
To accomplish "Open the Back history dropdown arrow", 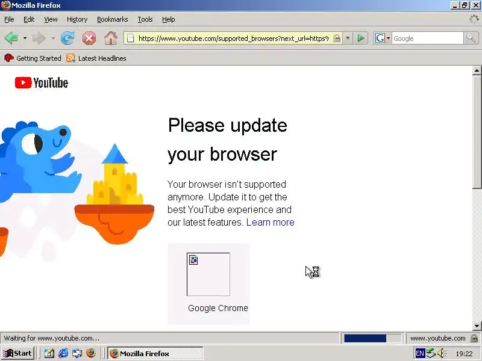I will point(25,39).
